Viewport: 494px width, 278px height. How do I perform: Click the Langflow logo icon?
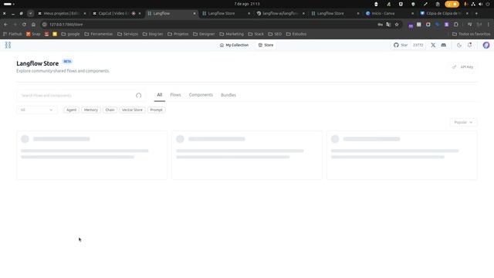tap(8, 45)
